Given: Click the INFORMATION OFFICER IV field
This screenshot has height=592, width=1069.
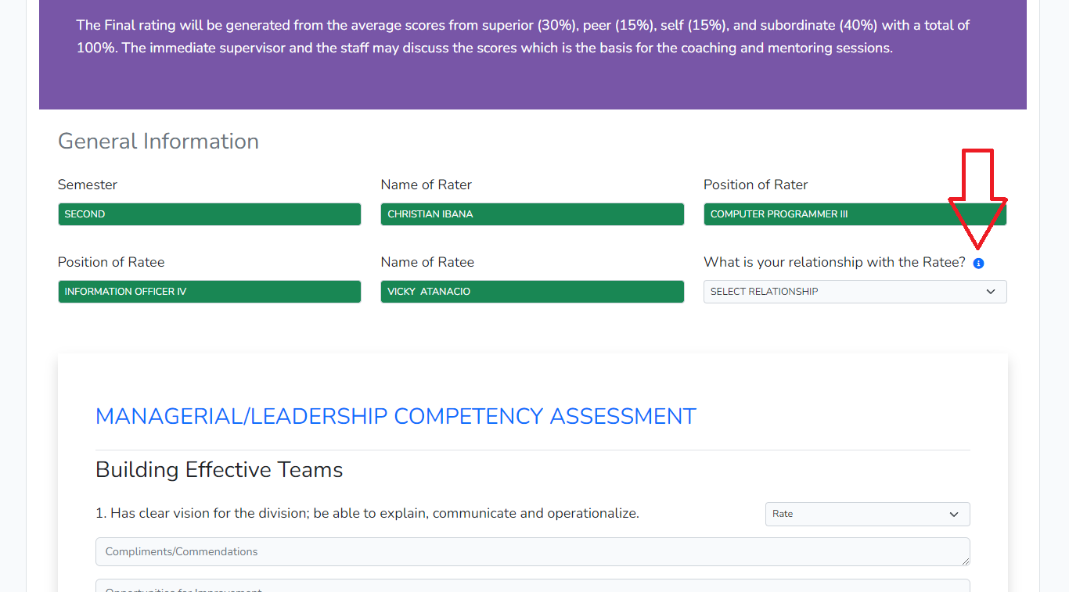Looking at the screenshot, I should pos(209,292).
